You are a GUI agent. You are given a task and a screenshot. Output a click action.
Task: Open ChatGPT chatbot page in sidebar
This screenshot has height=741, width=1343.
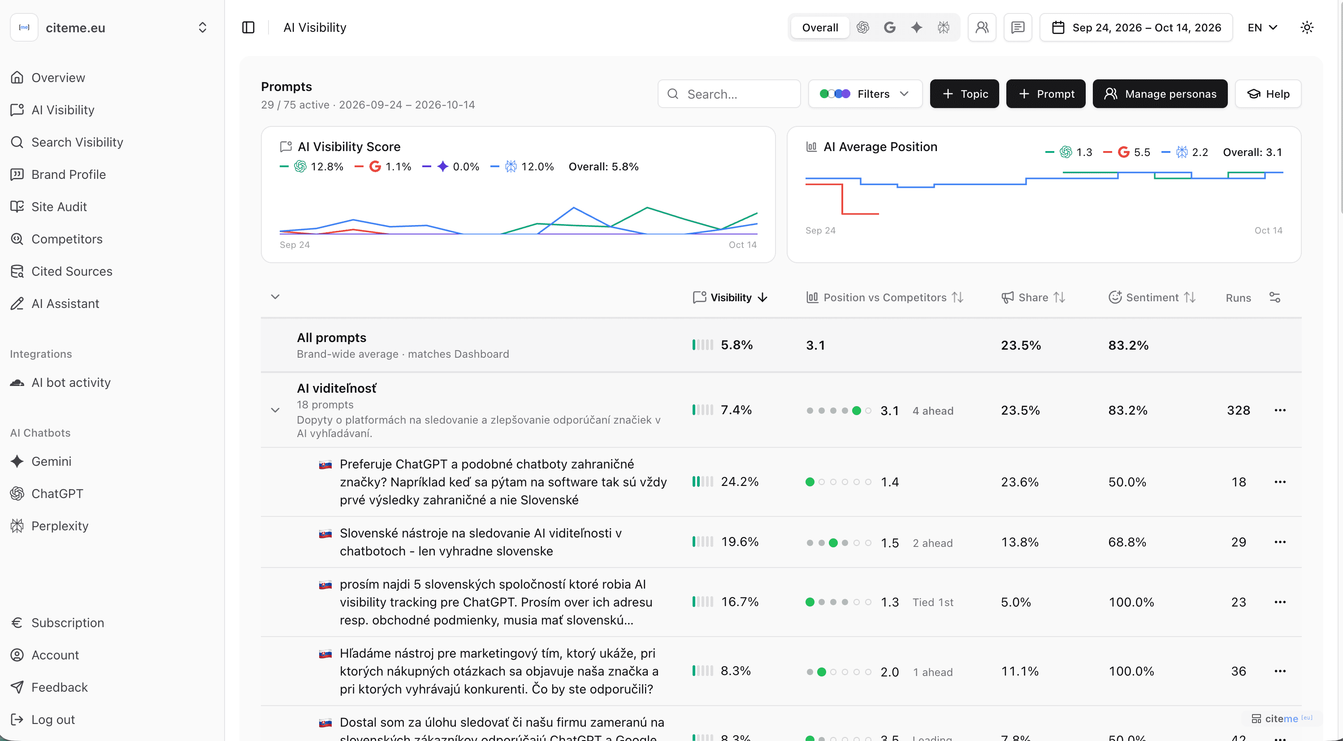[57, 493]
